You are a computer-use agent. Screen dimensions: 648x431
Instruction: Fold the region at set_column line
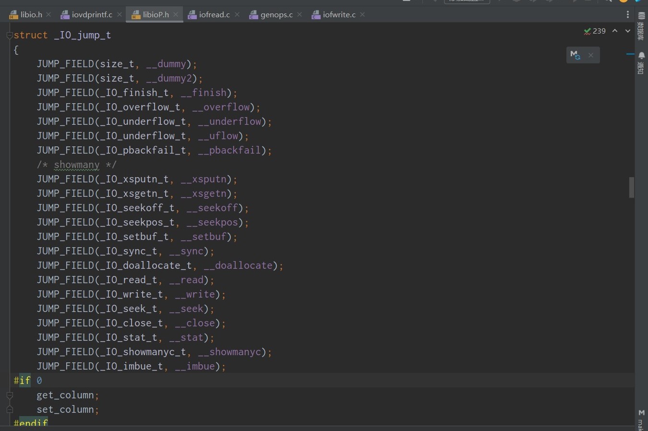tap(10, 410)
